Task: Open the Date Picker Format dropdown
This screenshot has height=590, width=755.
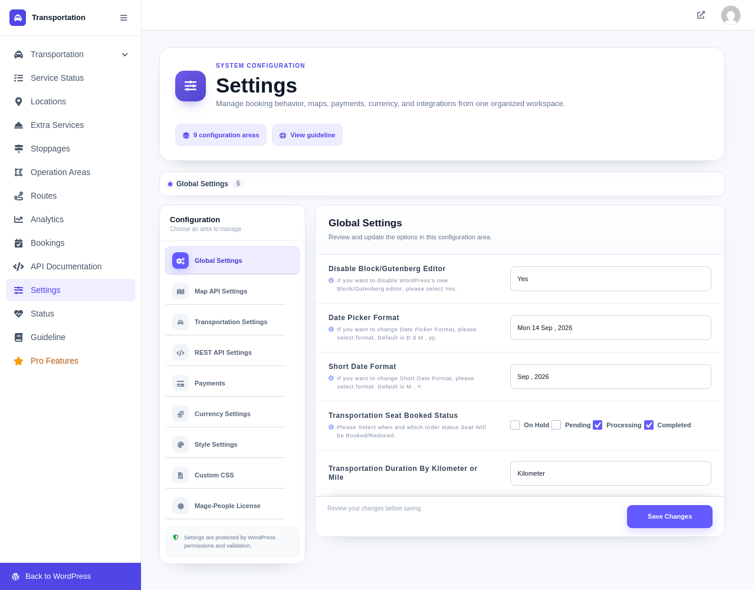Action: [610, 328]
